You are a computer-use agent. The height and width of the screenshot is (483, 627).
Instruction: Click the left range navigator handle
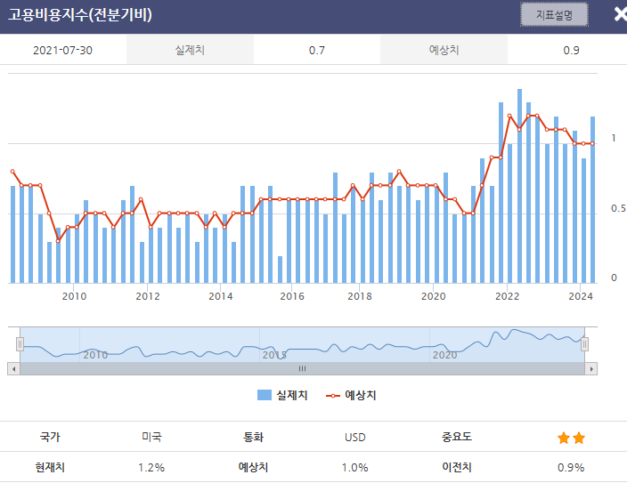coord(20,344)
